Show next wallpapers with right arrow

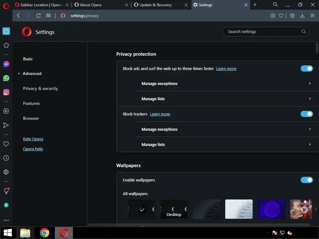[316, 209]
